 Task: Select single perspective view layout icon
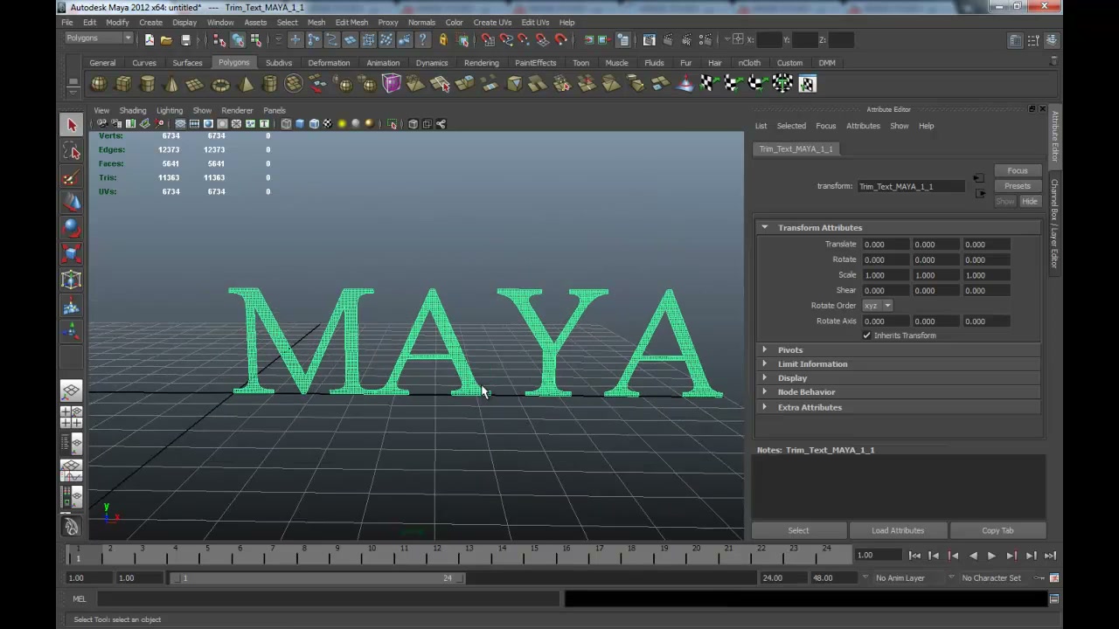tap(72, 391)
